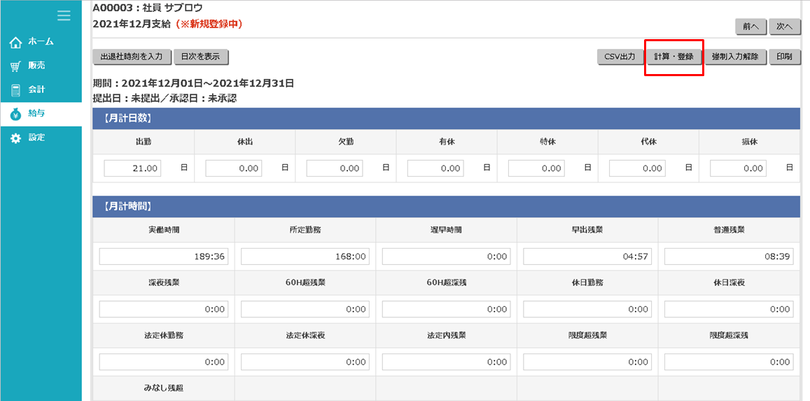Click the 実働時間 input field
The image size is (810, 401).
(x=164, y=257)
